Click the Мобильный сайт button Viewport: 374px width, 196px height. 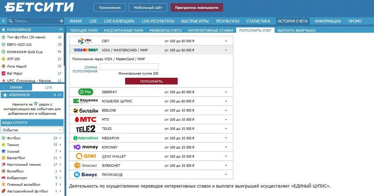point(148,7)
